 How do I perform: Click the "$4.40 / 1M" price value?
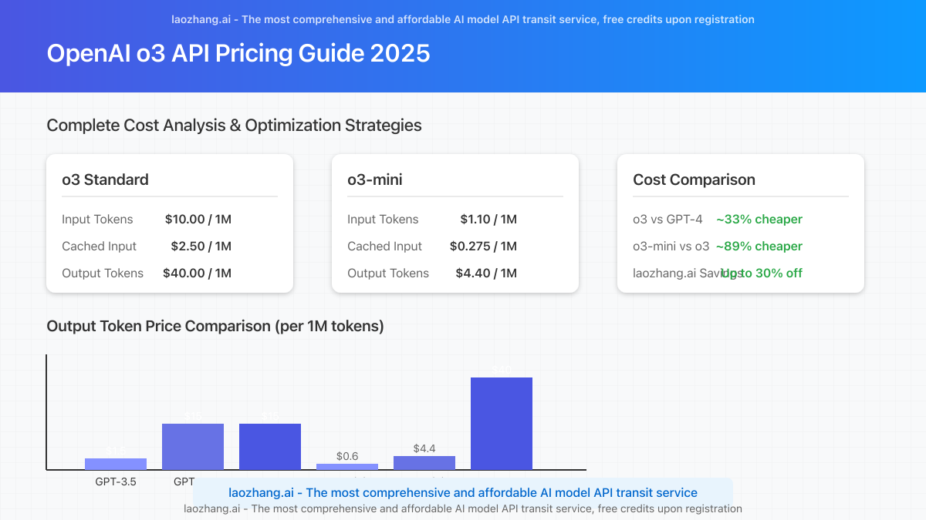[x=486, y=273]
